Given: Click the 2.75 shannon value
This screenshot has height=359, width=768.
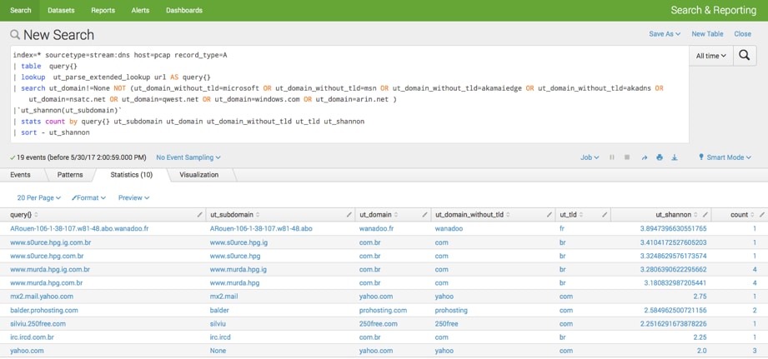Looking at the screenshot, I should [700, 297].
